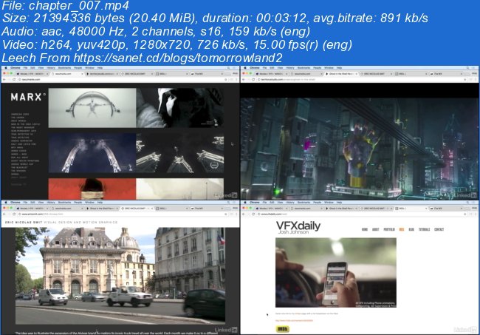
Task: Click the orange REEL link in the VFXdaily navigation
Action: pyautogui.click(x=402, y=229)
